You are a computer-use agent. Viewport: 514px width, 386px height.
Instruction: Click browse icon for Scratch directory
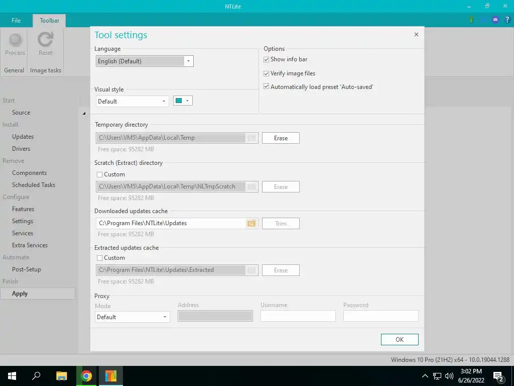[251, 187]
